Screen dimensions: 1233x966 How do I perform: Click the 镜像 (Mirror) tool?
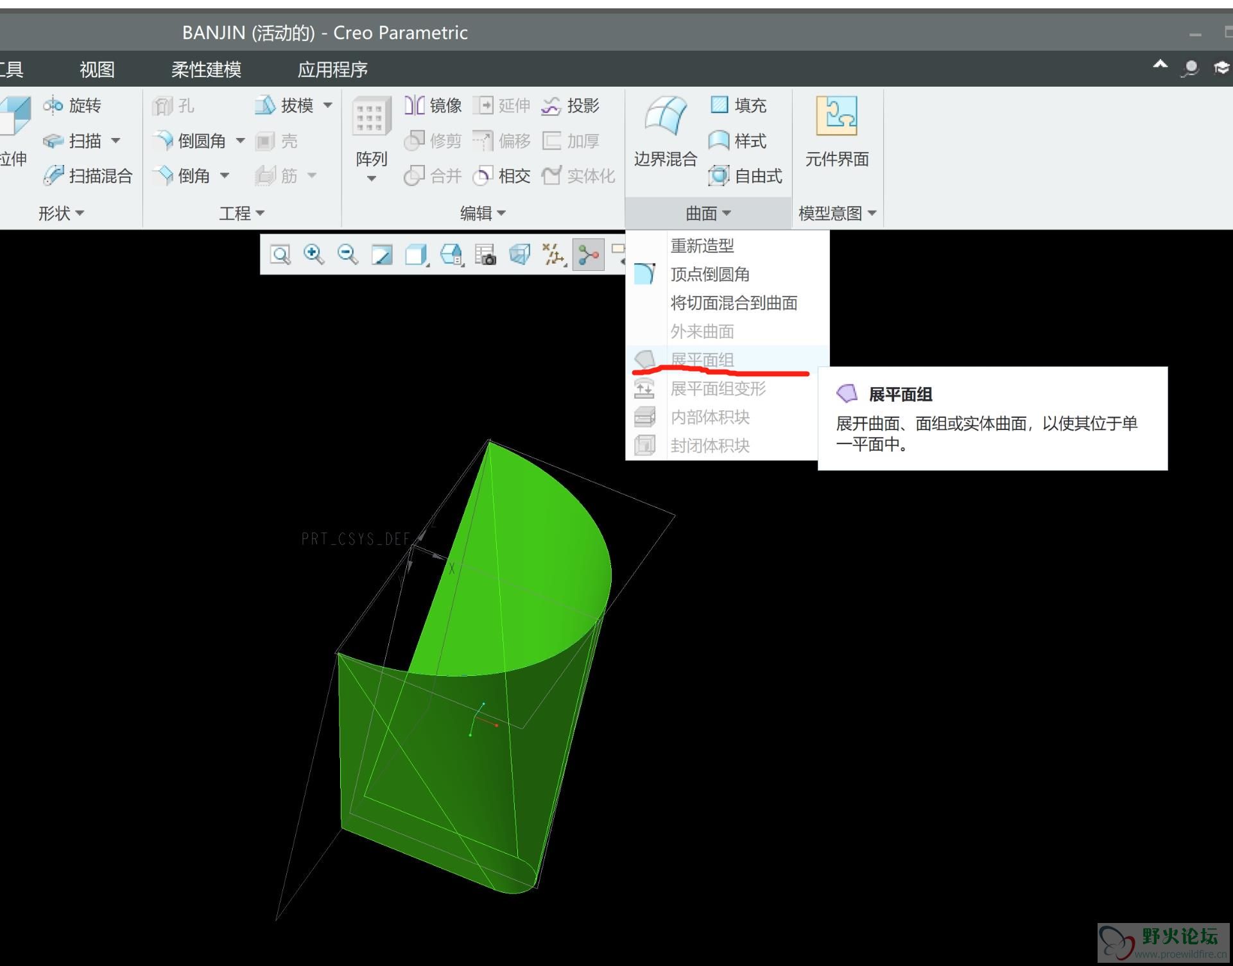pyautogui.click(x=433, y=105)
